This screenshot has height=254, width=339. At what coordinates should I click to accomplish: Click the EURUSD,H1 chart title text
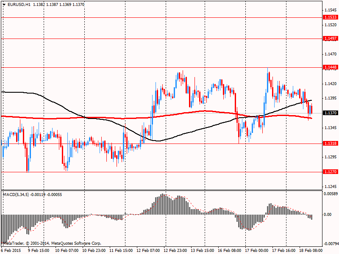[19, 4]
